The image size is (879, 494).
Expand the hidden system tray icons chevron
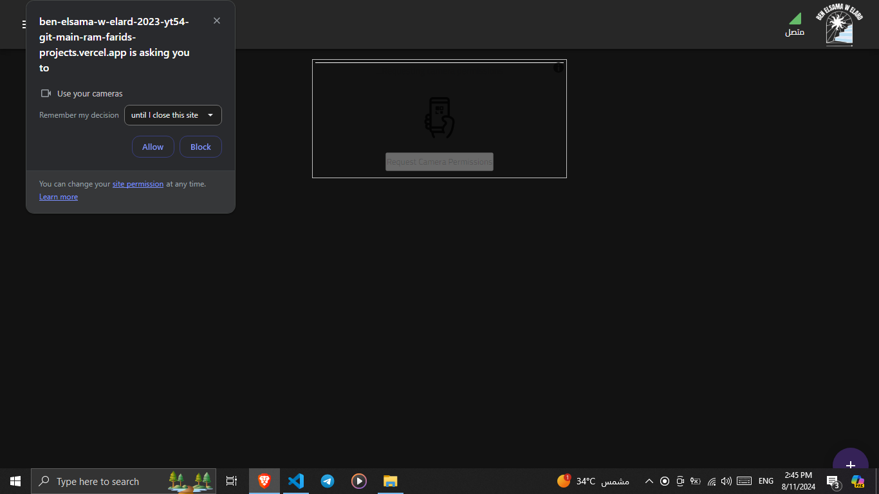tap(649, 481)
